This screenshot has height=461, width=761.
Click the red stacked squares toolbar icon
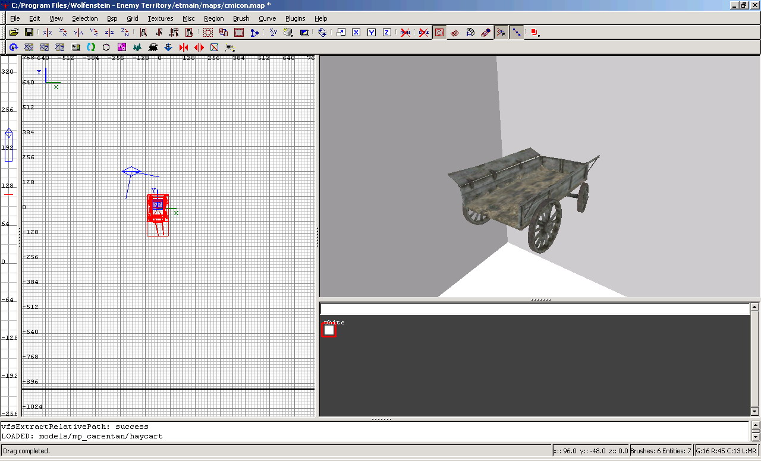(535, 32)
